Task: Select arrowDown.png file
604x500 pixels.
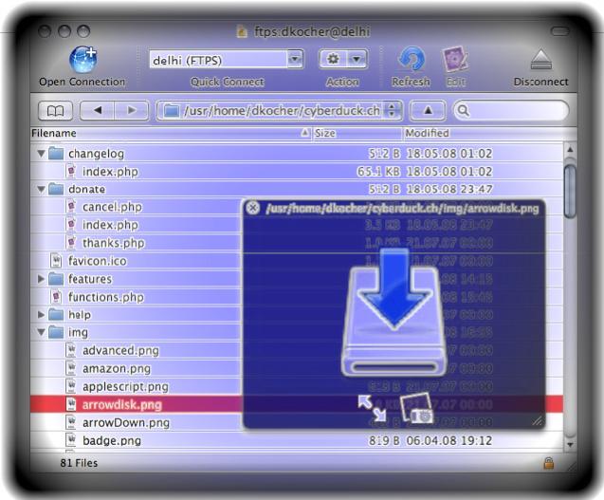Action: point(126,422)
